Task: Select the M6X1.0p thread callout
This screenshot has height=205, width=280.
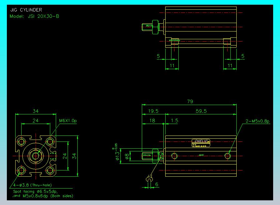Action: pyautogui.click(x=67, y=121)
